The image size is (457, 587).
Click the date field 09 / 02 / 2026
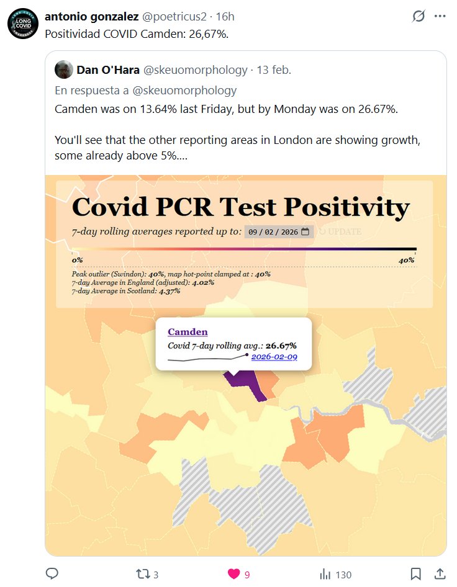click(272, 231)
